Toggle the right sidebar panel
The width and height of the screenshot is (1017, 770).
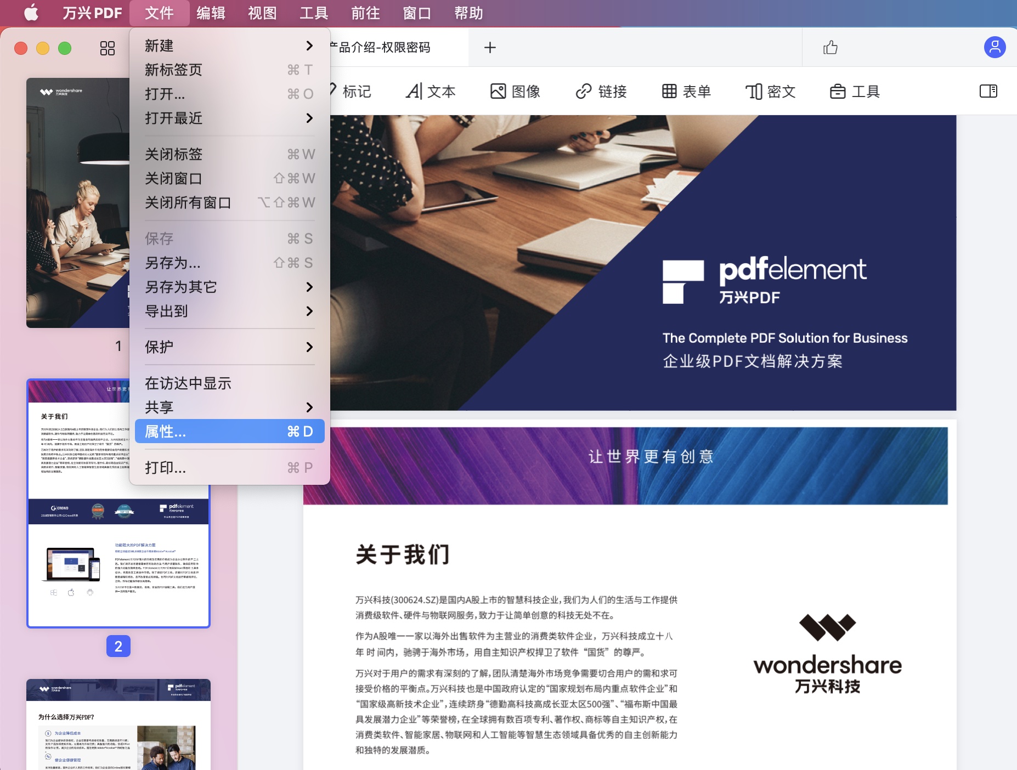[989, 91]
